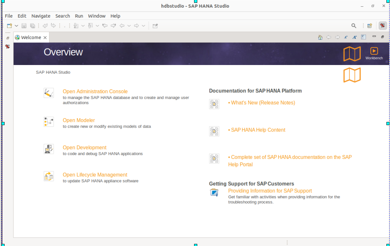Open the Back history dropdown arrow

tap(129, 26)
